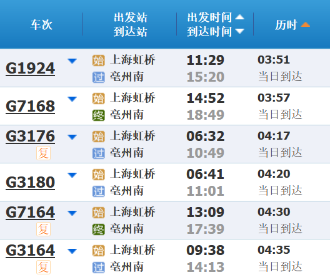This screenshot has height=275, width=330.
Task: Click the 复 badge under G3164
Action: (43, 267)
